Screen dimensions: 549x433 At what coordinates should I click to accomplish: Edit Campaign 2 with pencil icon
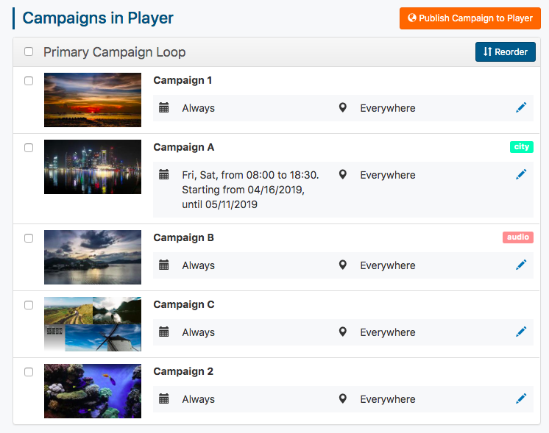pyautogui.click(x=521, y=398)
